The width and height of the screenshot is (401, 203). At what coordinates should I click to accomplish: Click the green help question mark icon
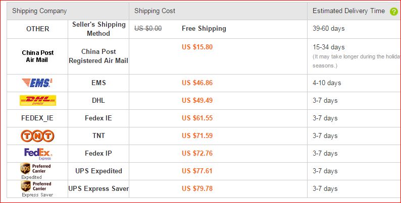(394, 12)
